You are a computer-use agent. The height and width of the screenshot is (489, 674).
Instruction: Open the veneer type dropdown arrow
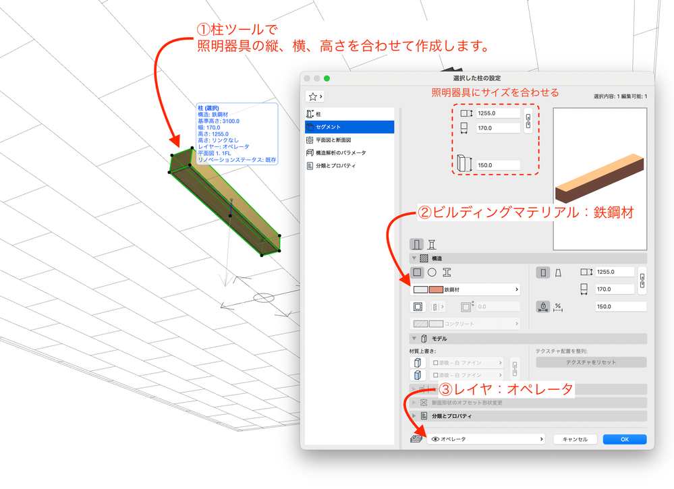tap(443, 307)
